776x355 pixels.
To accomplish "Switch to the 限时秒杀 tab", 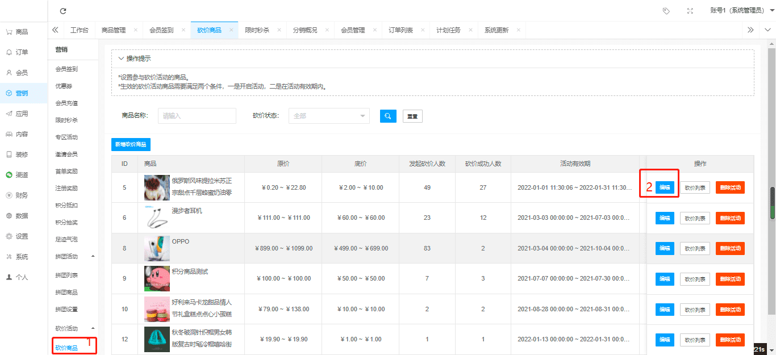I will [257, 30].
